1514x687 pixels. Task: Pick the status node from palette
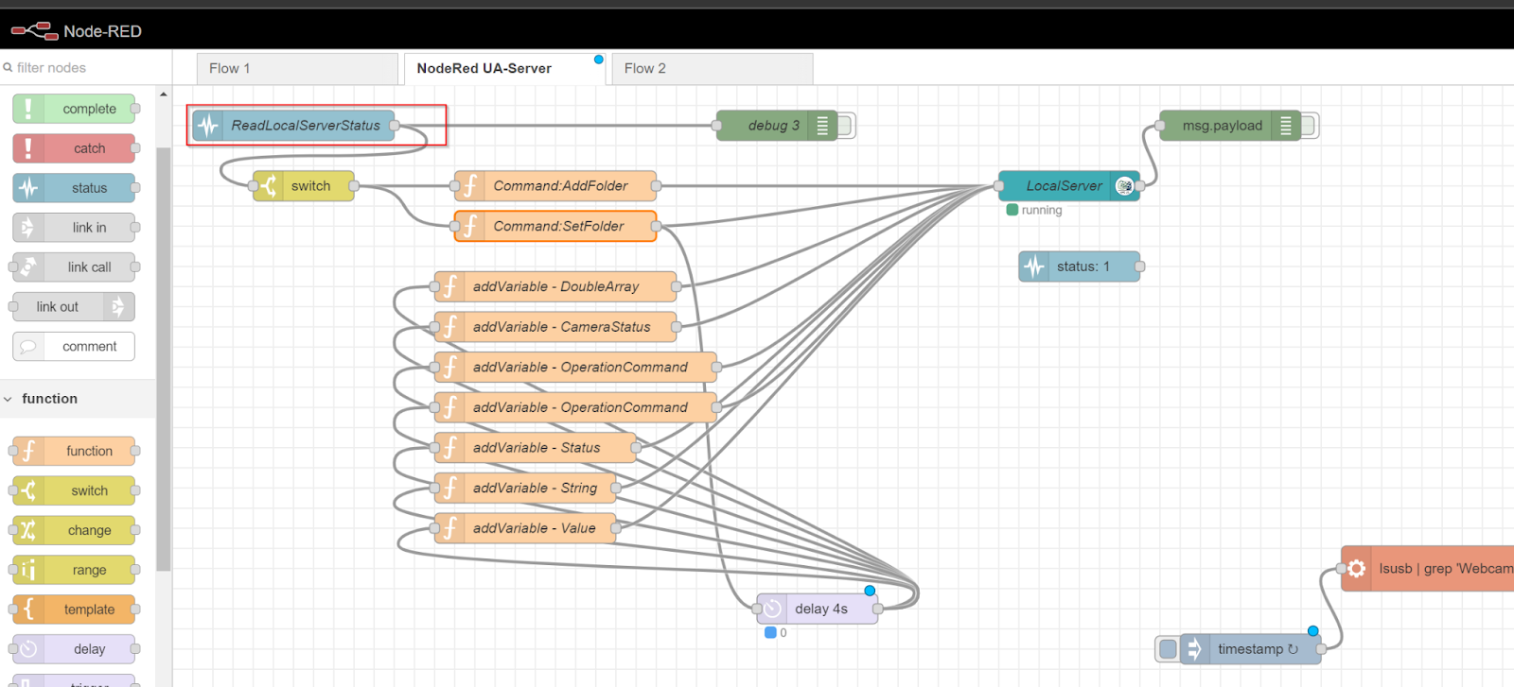(74, 188)
